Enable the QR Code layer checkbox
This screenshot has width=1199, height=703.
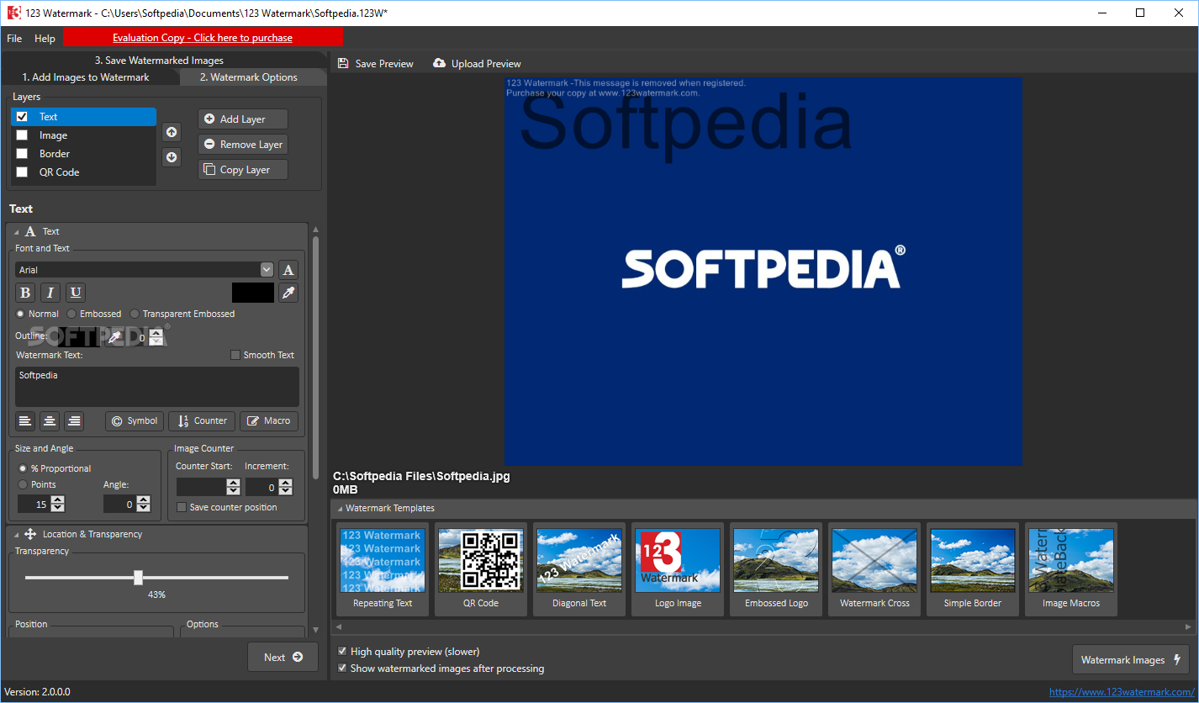[x=23, y=172]
